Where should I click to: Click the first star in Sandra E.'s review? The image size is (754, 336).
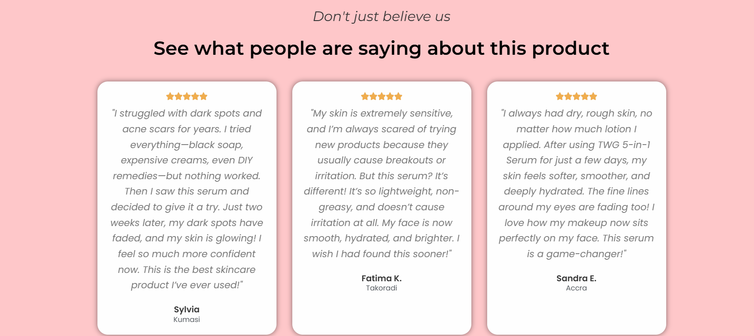coord(560,96)
